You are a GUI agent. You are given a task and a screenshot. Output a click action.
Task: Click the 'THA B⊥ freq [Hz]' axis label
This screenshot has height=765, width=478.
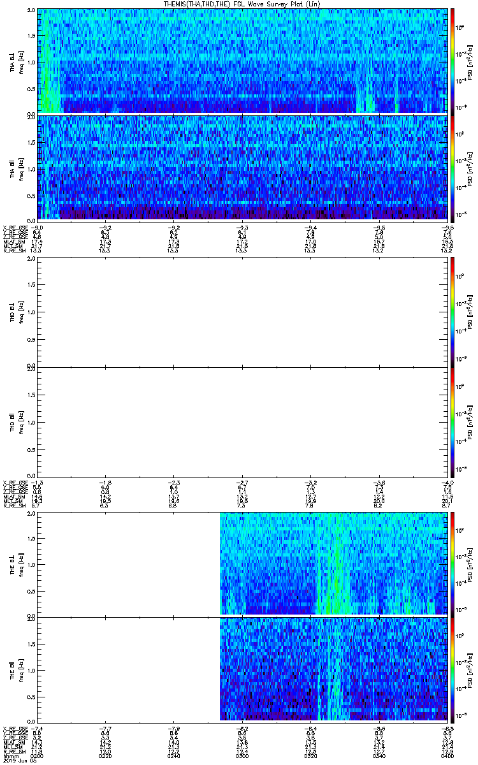coord(16,61)
